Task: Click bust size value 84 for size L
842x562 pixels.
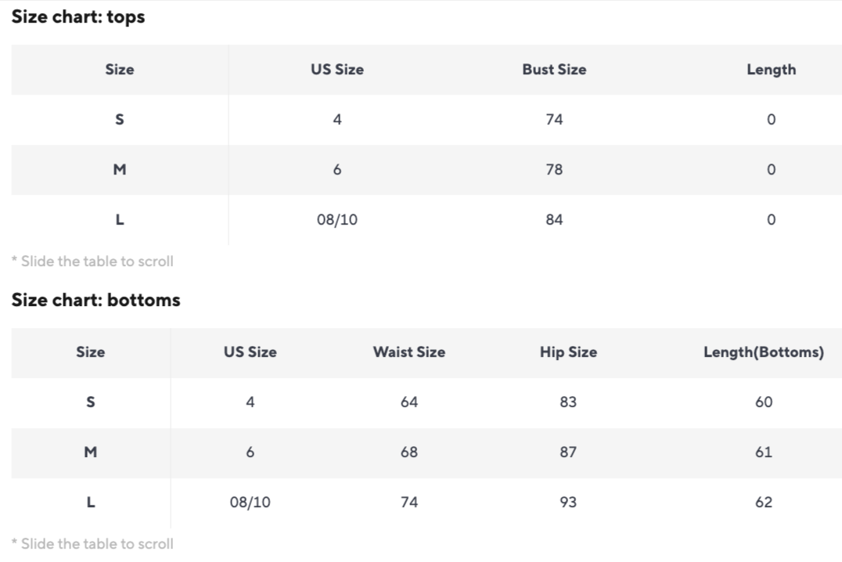Action: 554,220
